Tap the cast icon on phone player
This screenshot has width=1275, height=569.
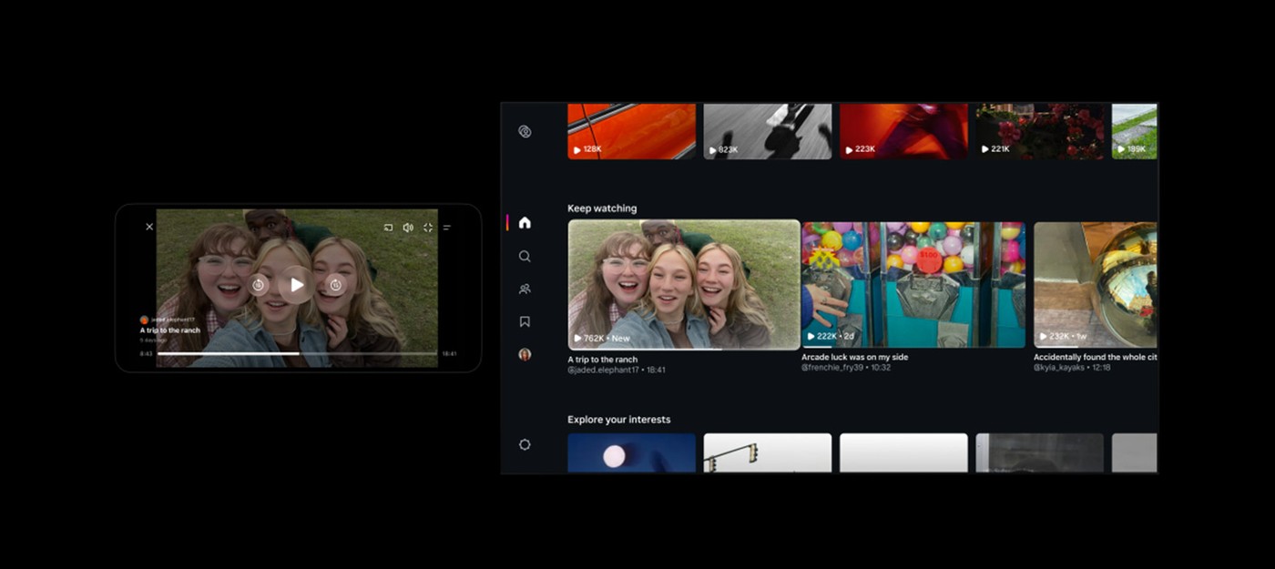point(388,228)
